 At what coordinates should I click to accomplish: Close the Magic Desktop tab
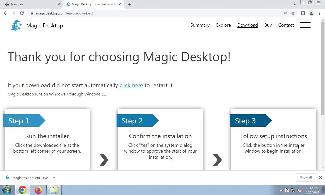coord(120,4)
